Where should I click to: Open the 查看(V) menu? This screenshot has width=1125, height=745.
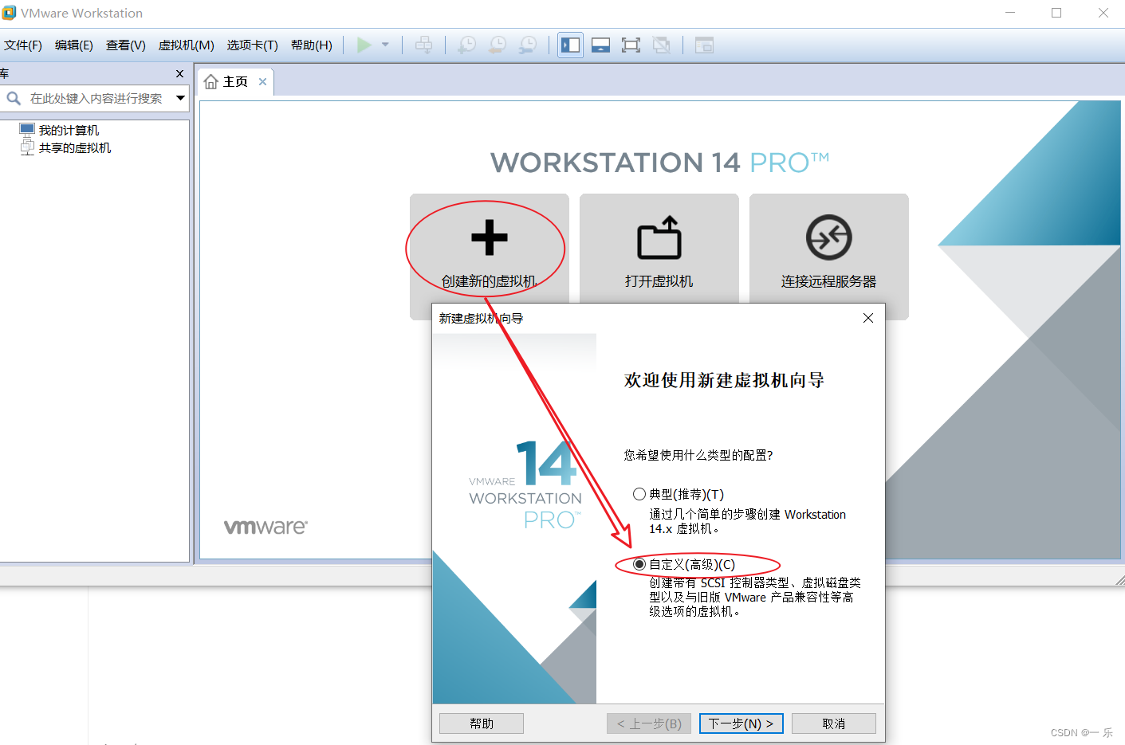(x=126, y=45)
